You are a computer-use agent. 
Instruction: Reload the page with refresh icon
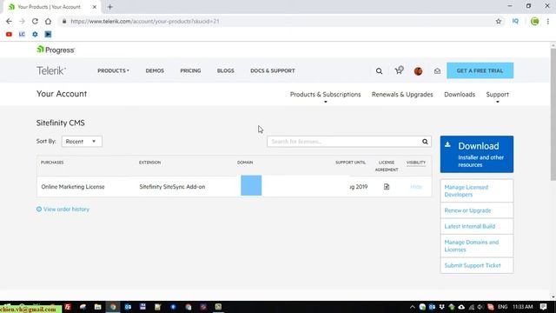[x=35, y=21]
